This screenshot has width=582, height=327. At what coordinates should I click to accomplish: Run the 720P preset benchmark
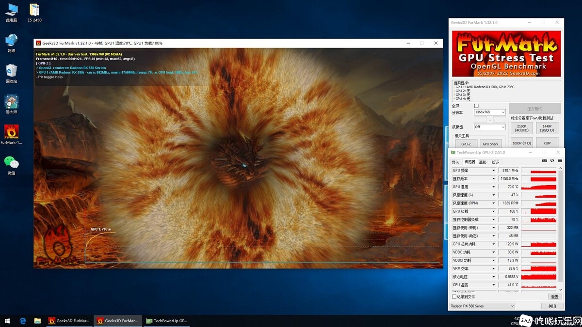(547, 143)
